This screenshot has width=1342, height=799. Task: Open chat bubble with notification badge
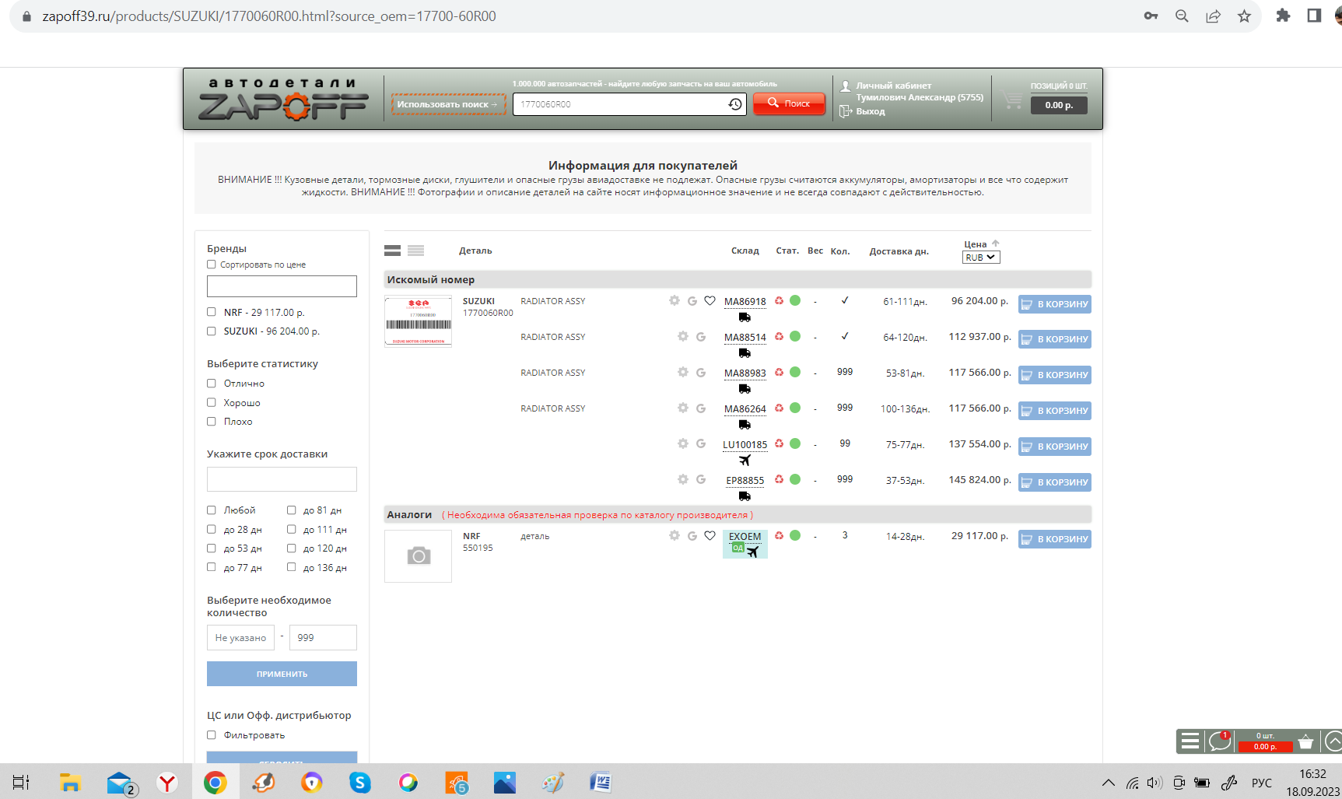click(x=1220, y=741)
